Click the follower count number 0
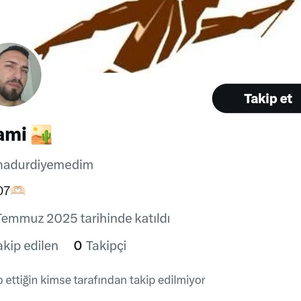The width and height of the screenshot is (301, 301). (x=78, y=246)
